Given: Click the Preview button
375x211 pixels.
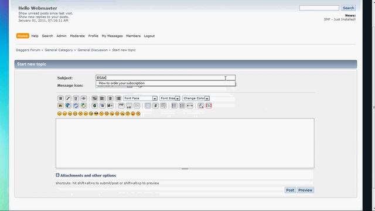Looking at the screenshot, I should [x=305, y=190].
